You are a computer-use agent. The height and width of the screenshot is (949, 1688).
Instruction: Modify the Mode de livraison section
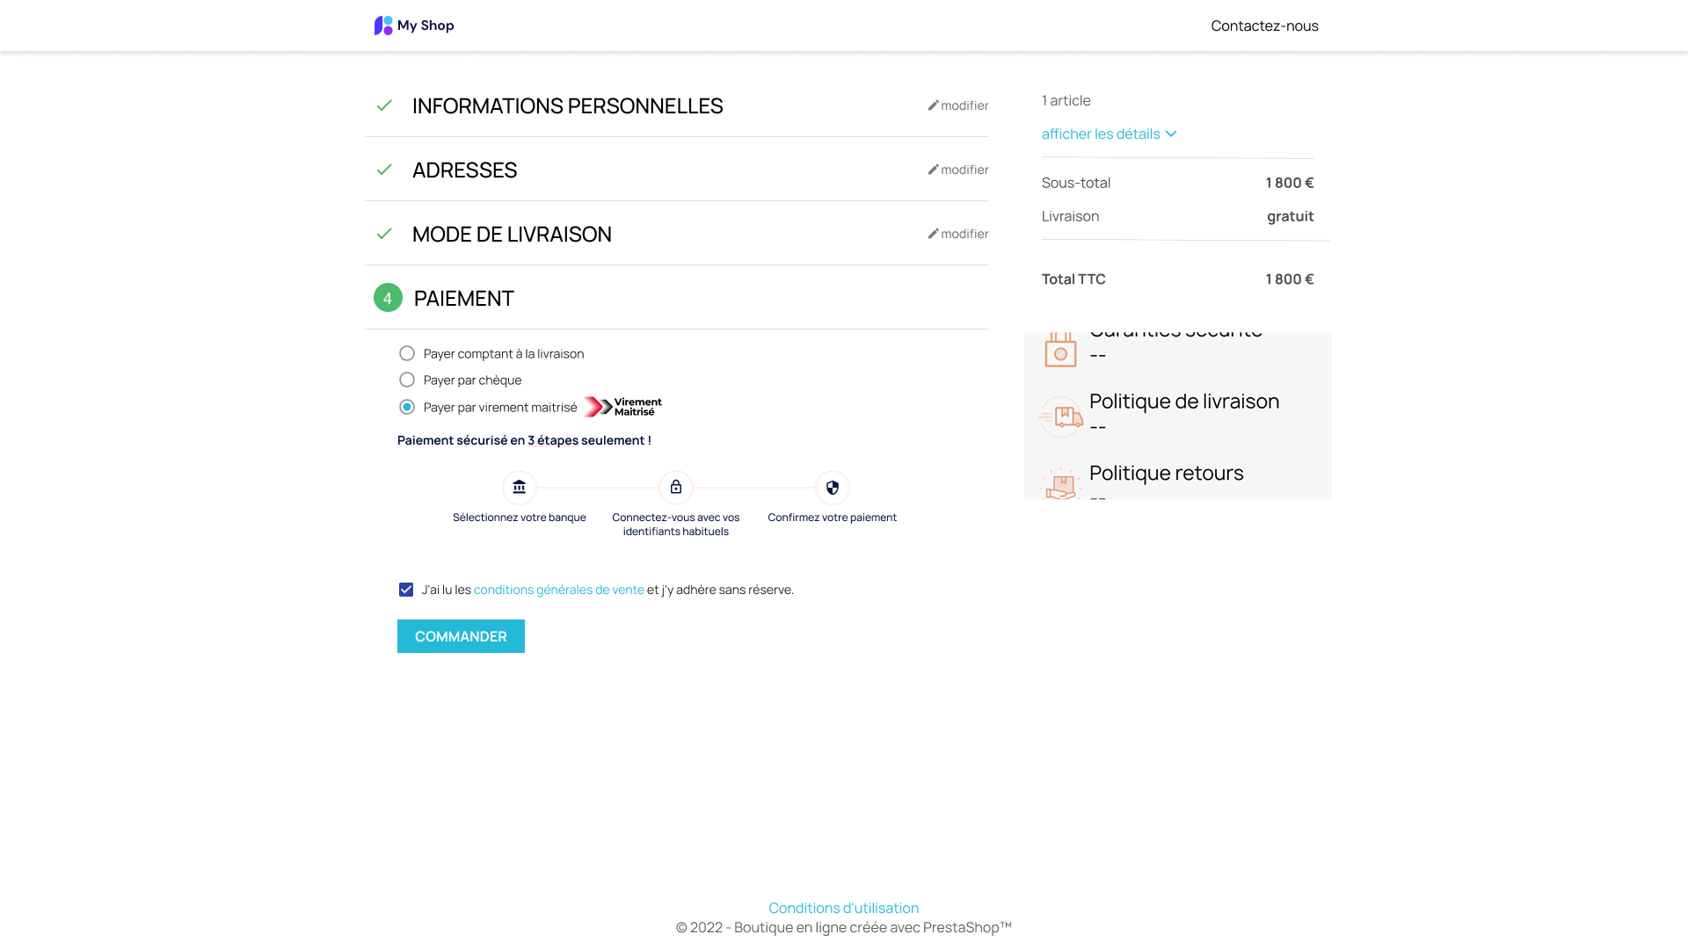pos(958,234)
